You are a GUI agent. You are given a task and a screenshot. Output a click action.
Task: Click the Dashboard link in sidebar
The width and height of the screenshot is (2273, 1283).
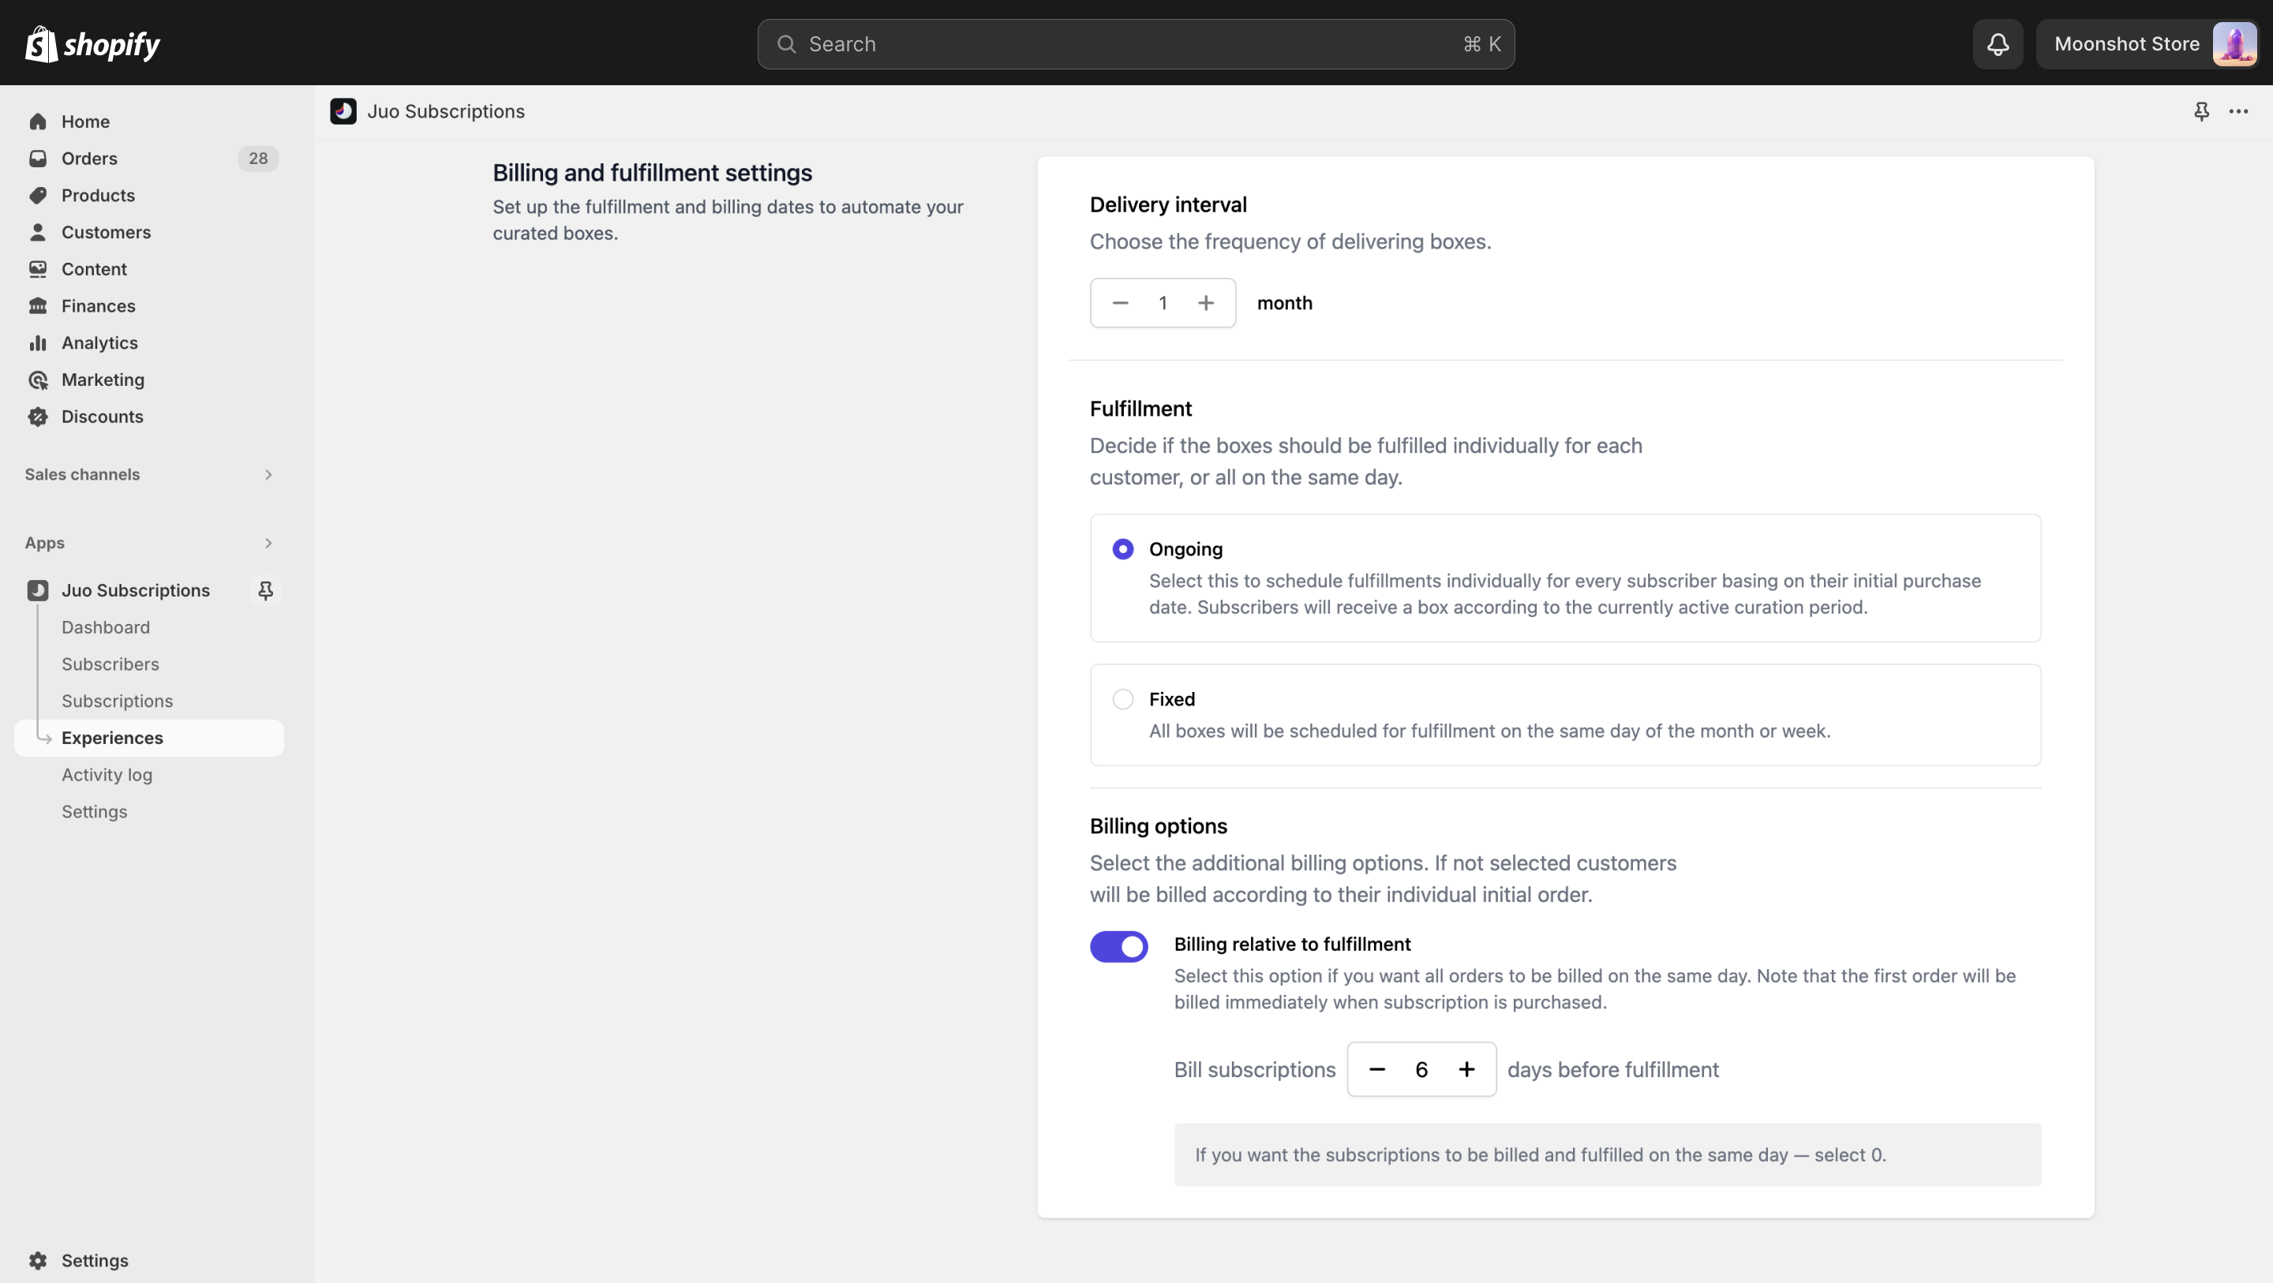coord(105,627)
